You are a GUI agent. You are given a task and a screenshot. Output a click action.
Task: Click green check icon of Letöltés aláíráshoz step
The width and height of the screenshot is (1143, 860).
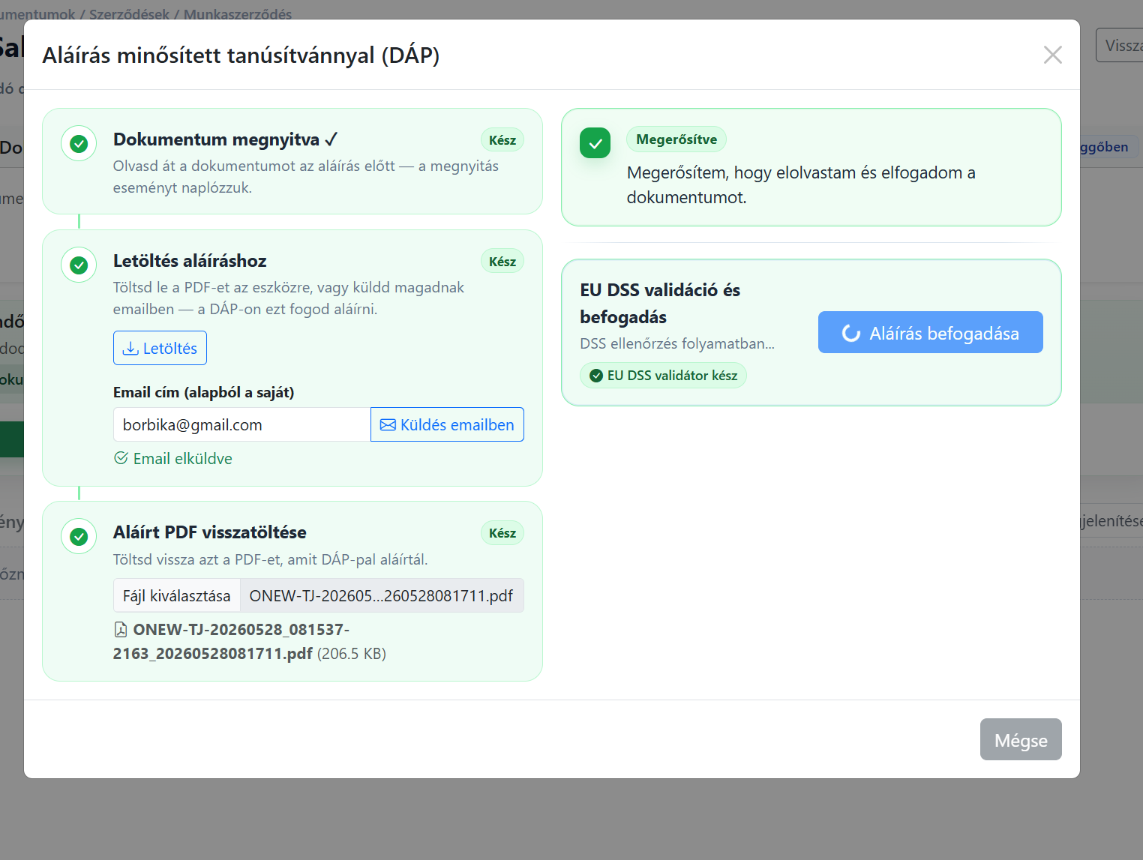[x=79, y=265]
